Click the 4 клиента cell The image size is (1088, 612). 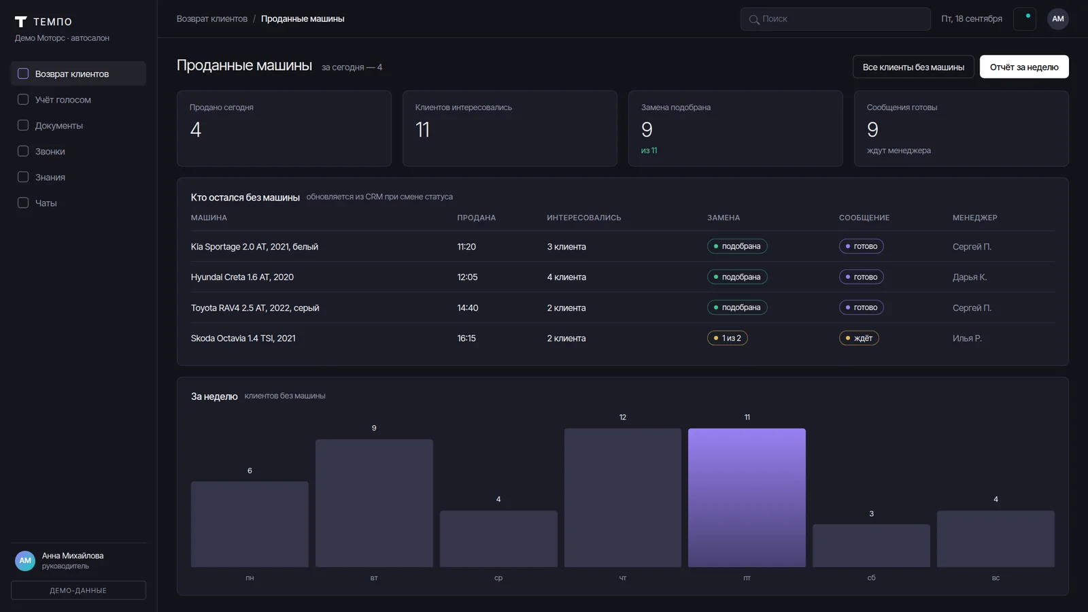tap(566, 277)
